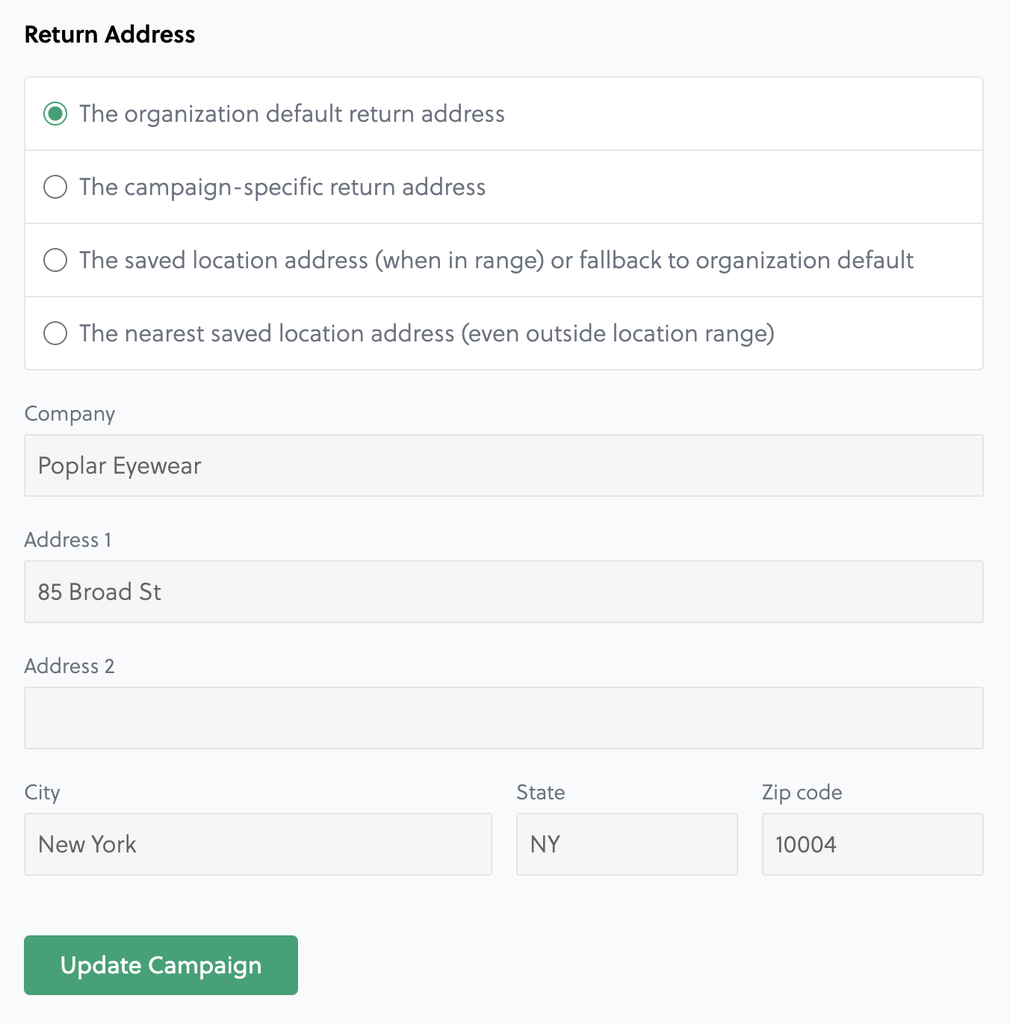Click the Address 2 label text
The width and height of the screenshot is (1010, 1025).
(69, 666)
